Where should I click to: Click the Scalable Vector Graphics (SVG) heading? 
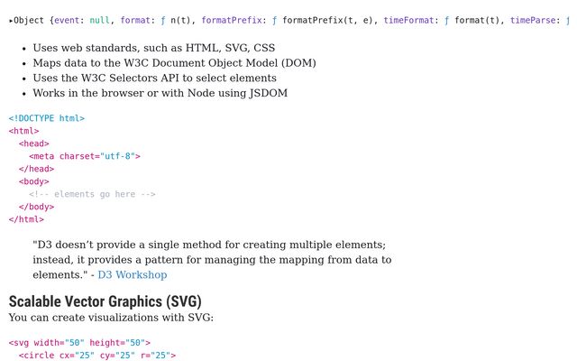pos(105,301)
